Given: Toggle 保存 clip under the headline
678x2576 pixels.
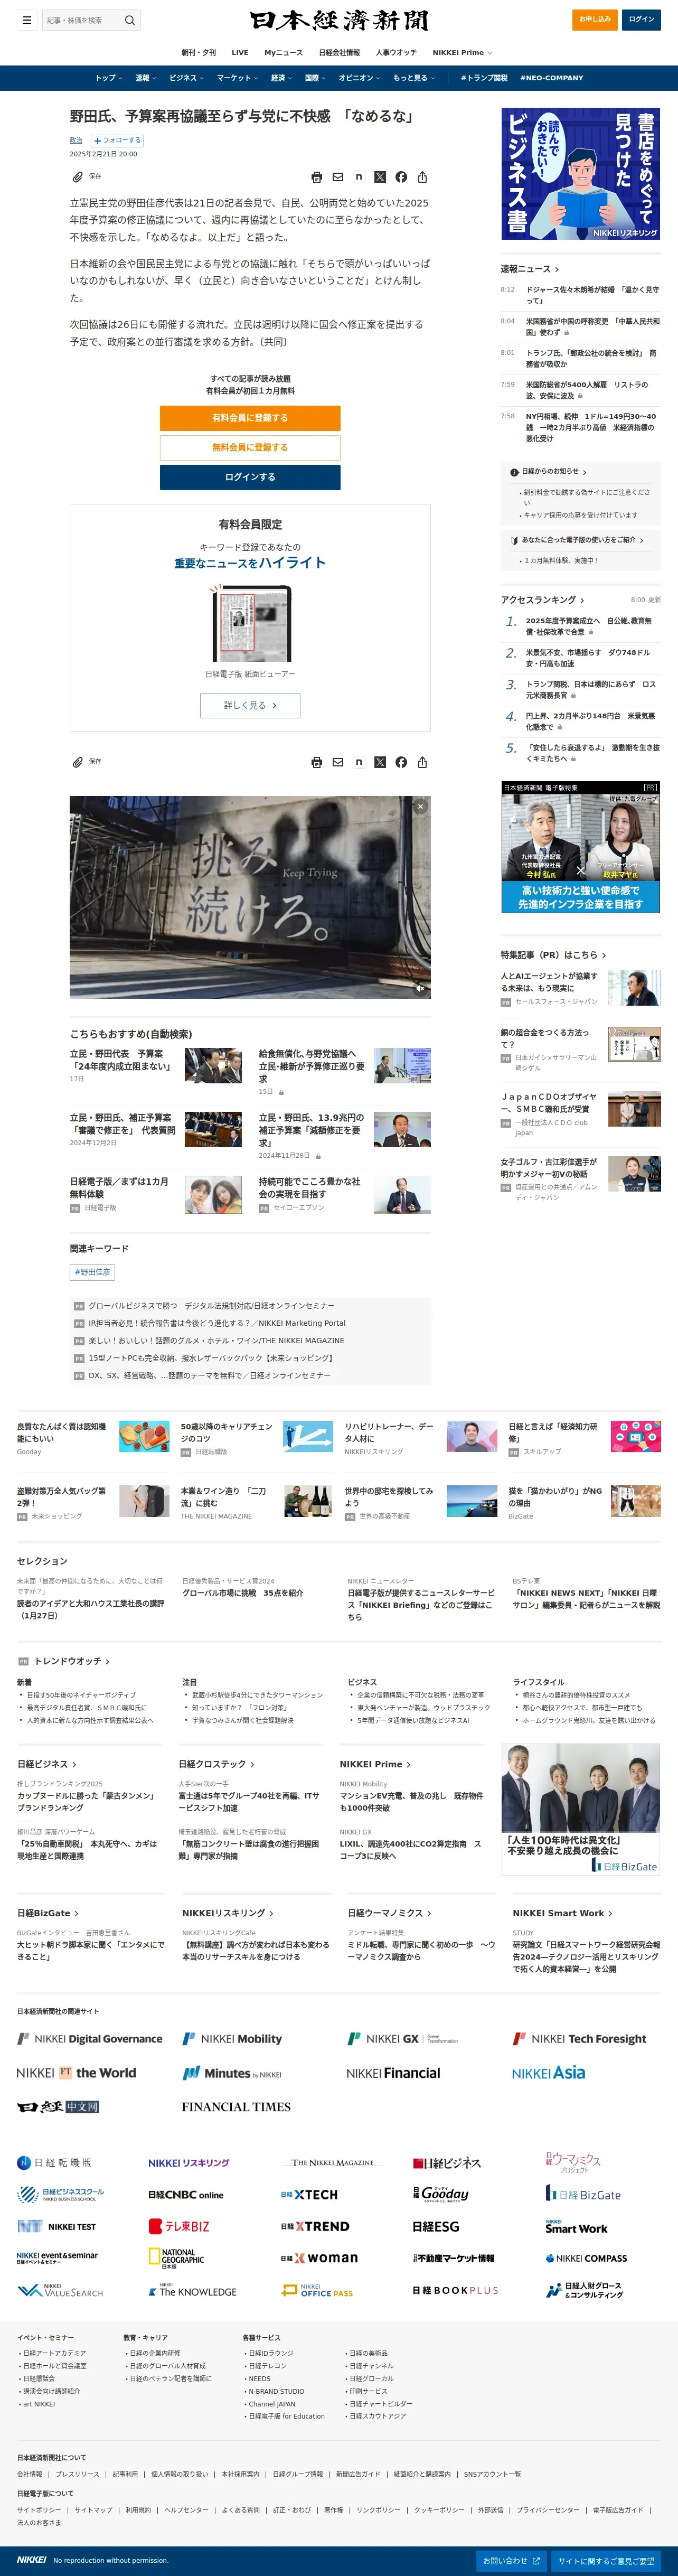Looking at the screenshot, I should [x=86, y=177].
